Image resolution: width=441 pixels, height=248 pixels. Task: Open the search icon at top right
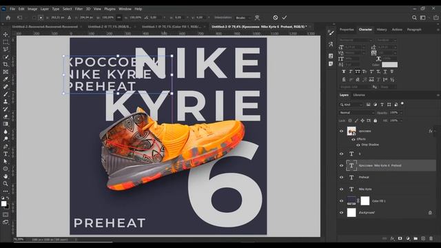coord(414,17)
